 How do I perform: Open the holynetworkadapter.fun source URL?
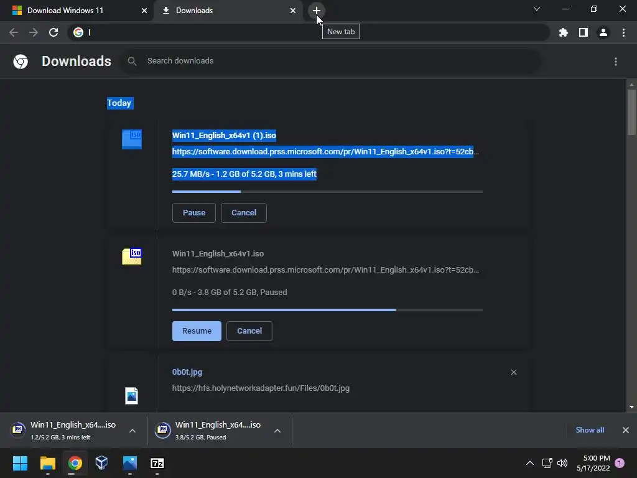point(261,388)
